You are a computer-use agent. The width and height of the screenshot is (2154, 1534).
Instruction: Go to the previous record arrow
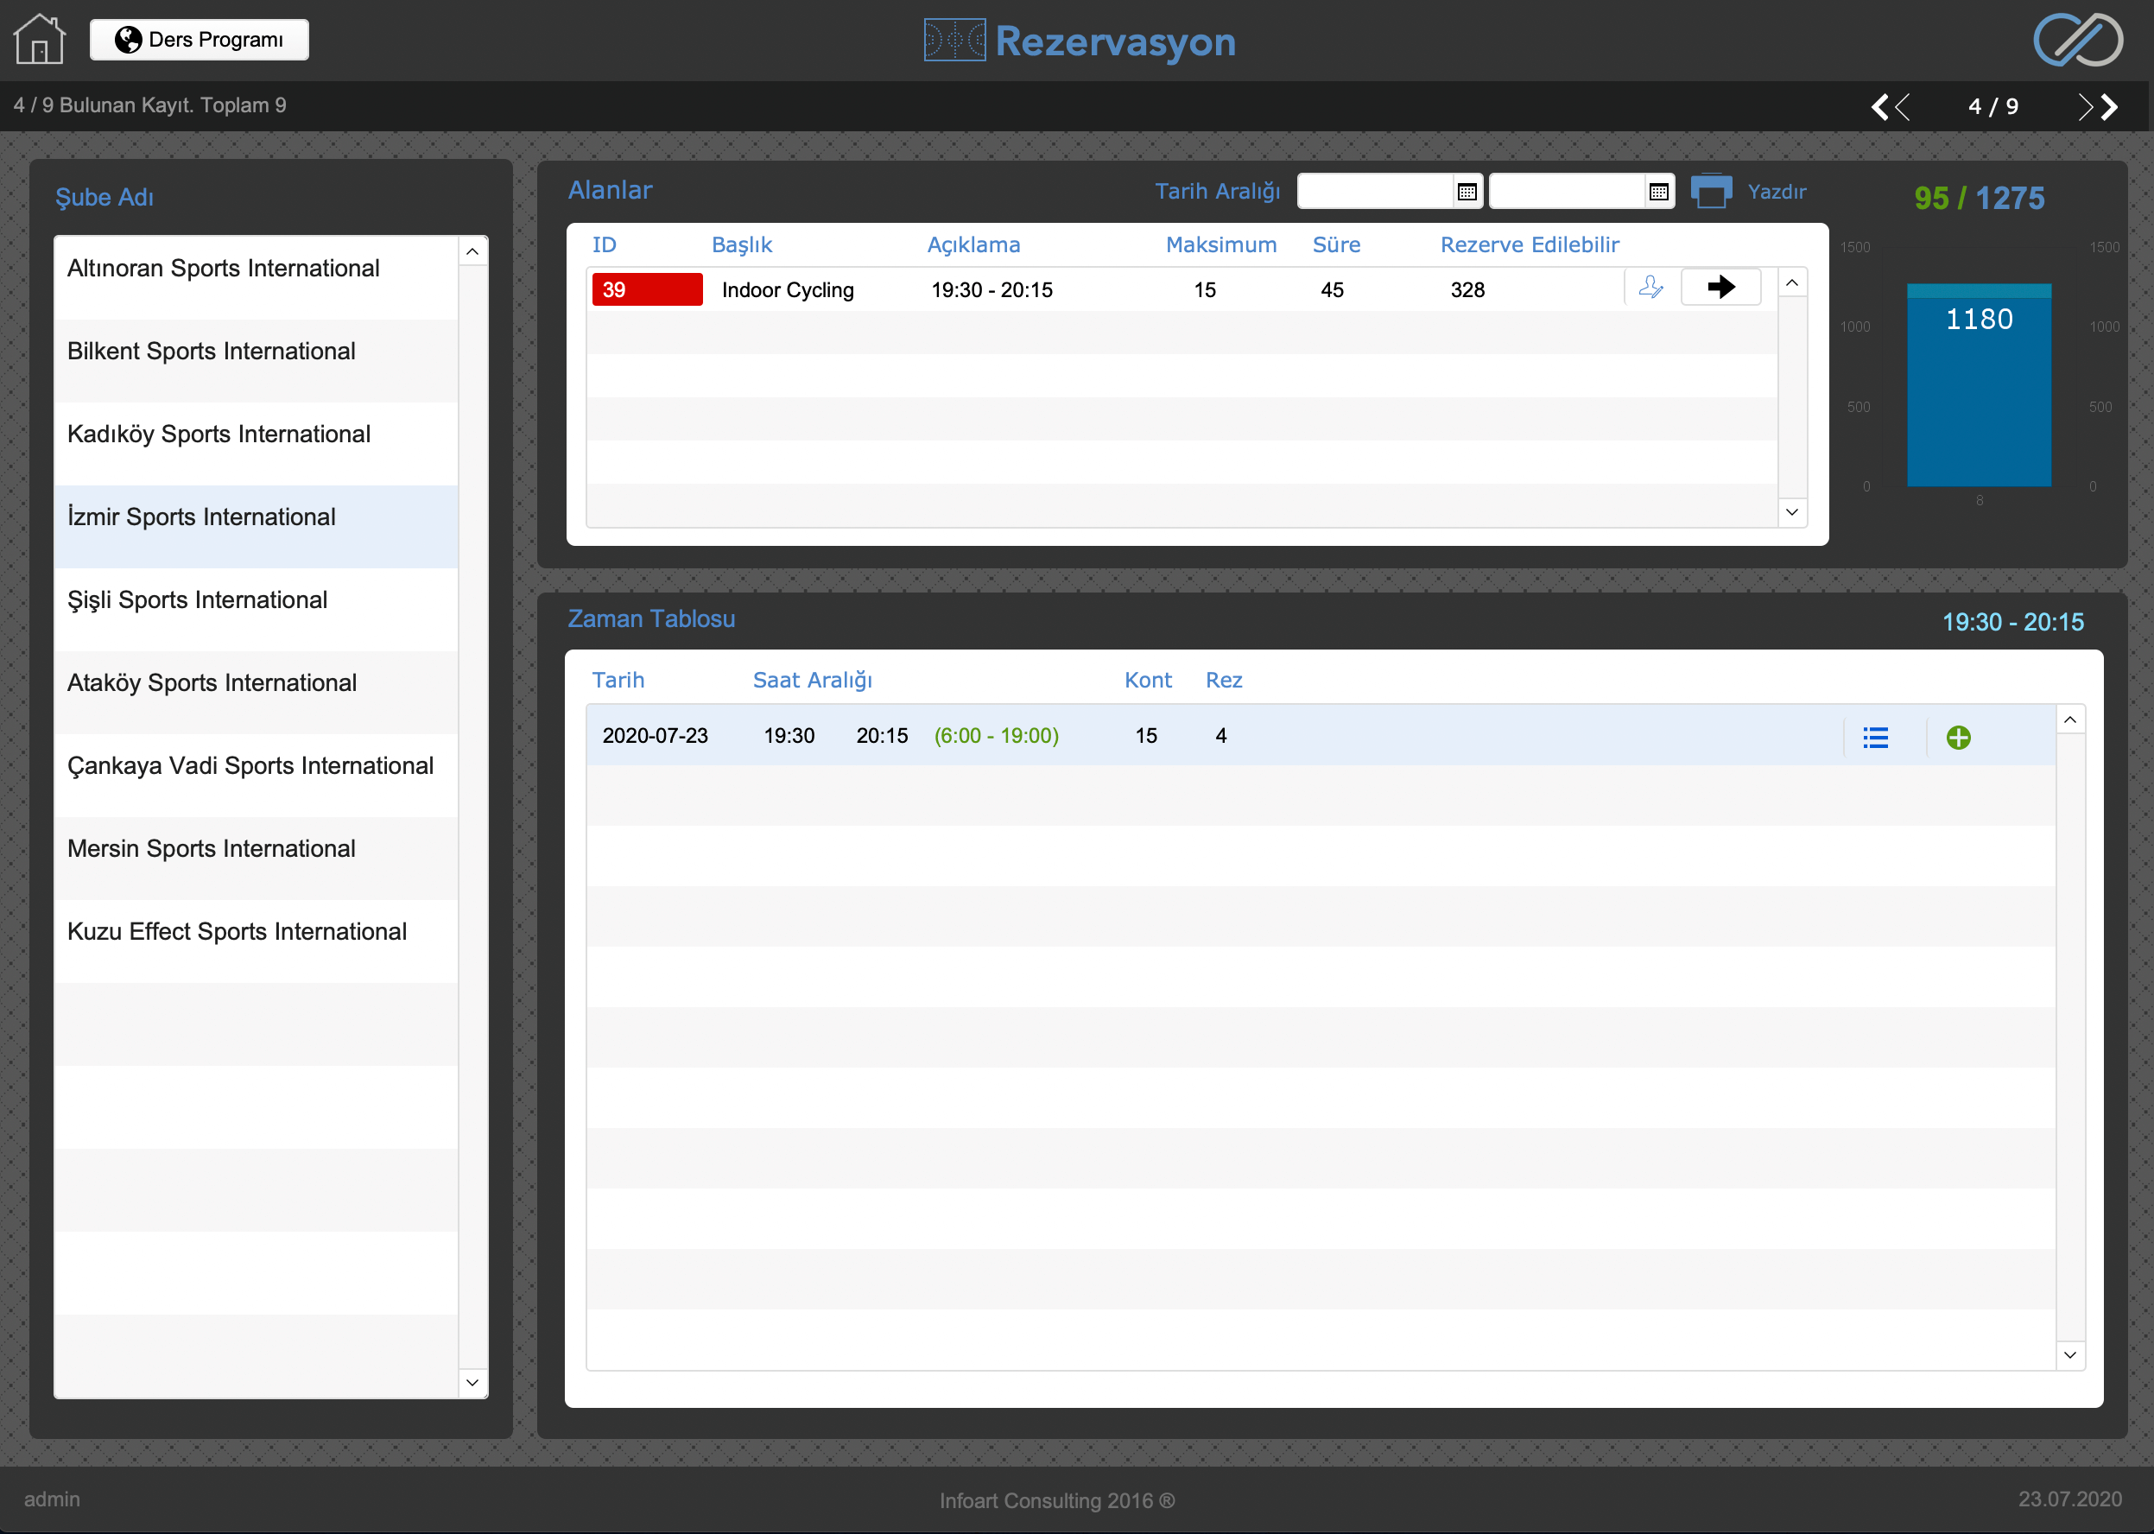coord(1903,107)
